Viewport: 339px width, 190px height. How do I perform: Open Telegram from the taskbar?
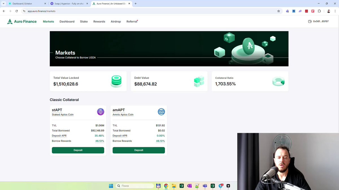point(221,186)
